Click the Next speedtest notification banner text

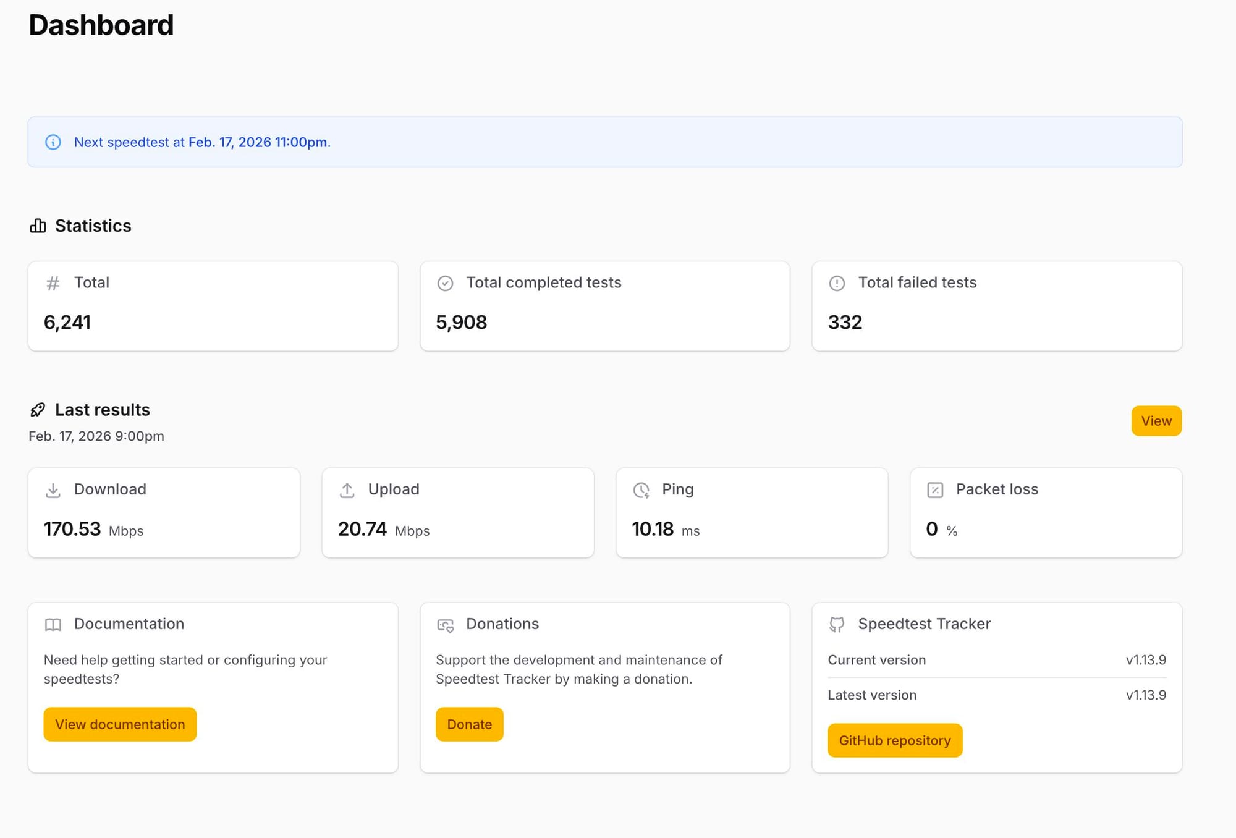point(202,142)
